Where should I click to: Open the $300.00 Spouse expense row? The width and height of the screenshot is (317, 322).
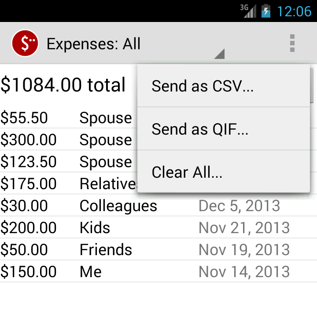[x=66, y=140]
